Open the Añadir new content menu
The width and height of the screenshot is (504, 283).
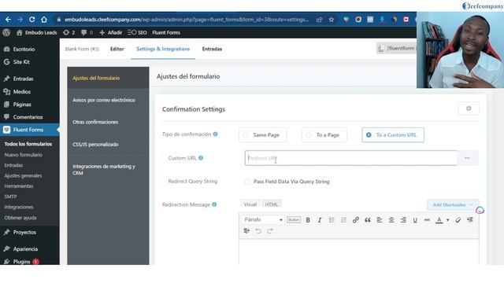point(110,32)
